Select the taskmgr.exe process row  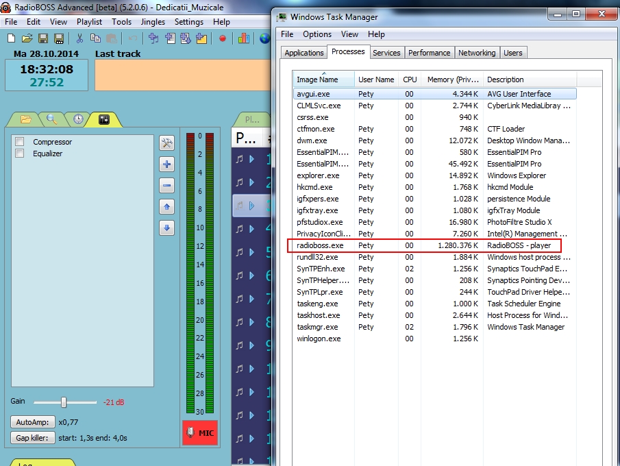pos(435,327)
